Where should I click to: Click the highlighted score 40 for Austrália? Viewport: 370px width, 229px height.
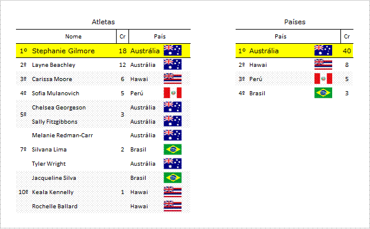347,51
